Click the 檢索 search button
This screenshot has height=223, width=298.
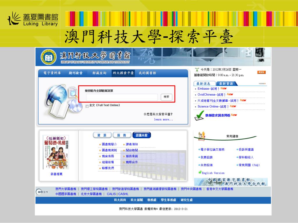pyautogui.click(x=166, y=97)
